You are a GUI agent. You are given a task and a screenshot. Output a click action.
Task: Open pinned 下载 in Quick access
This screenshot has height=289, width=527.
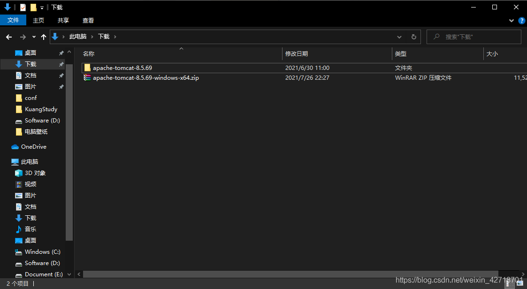point(30,64)
